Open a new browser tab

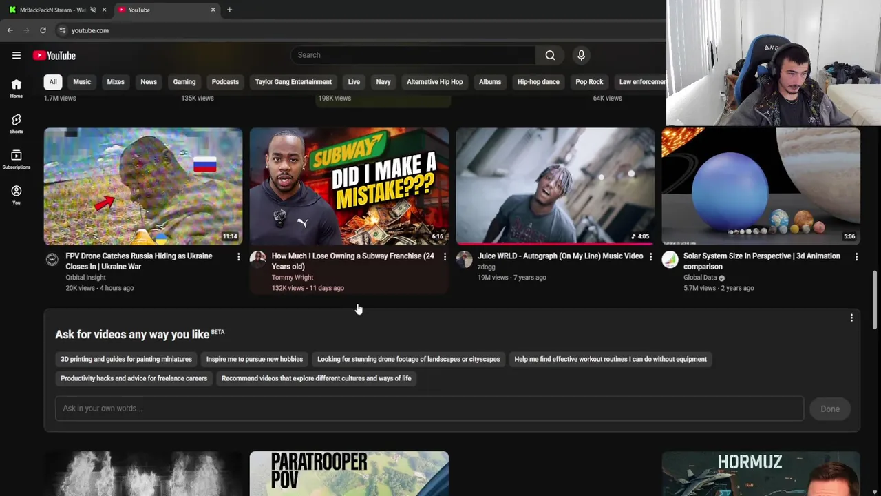pyautogui.click(x=229, y=10)
